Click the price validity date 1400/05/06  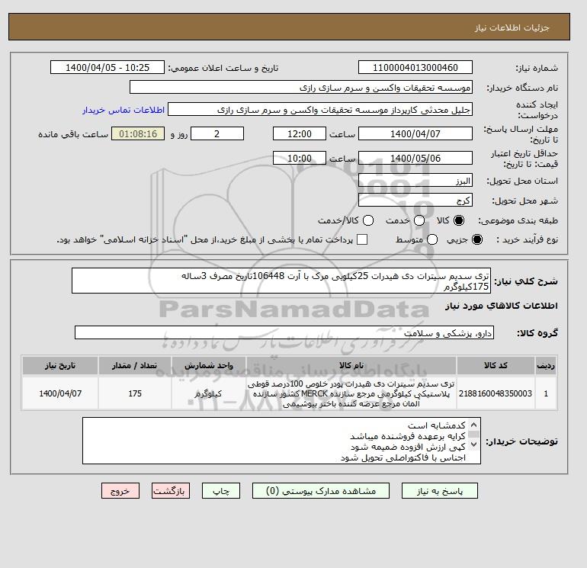tap(415, 158)
